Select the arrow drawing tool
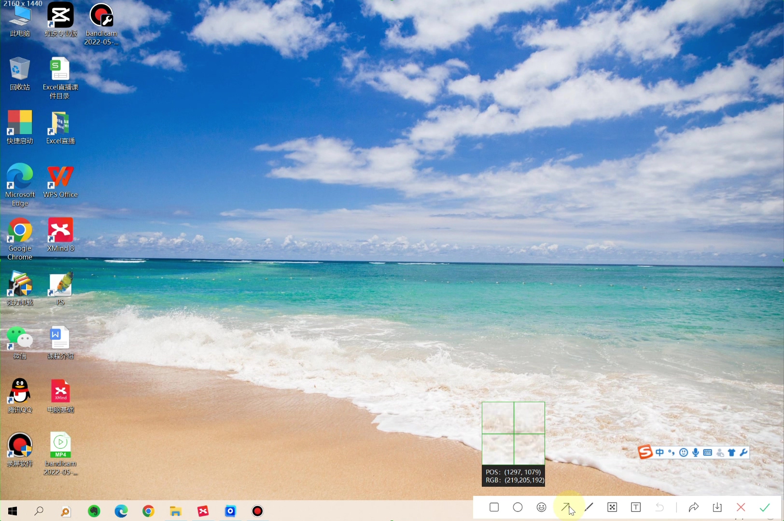Screen dimensions: 784x521 click(x=565, y=507)
